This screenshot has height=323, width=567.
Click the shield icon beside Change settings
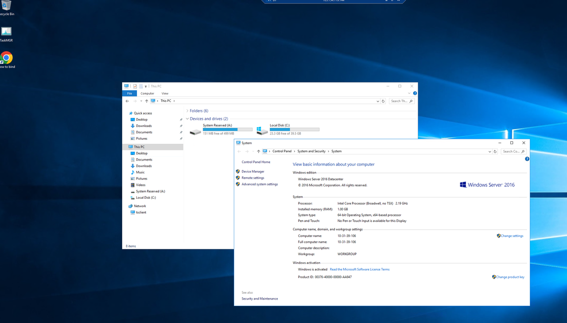pyautogui.click(x=499, y=236)
